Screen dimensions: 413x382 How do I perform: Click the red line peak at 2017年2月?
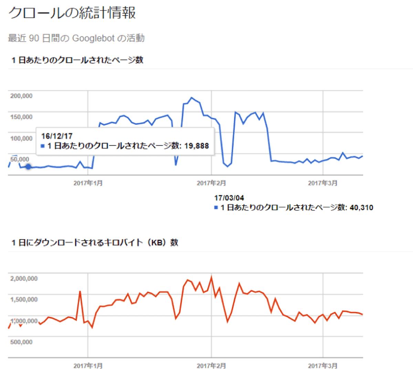point(211,277)
